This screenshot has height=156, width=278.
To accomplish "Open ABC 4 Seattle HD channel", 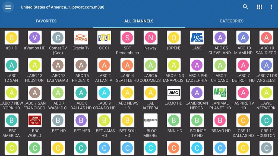I will tap(127, 65).
